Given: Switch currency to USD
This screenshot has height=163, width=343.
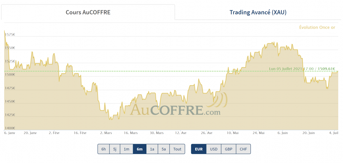Looking at the screenshot, I should point(214,149).
